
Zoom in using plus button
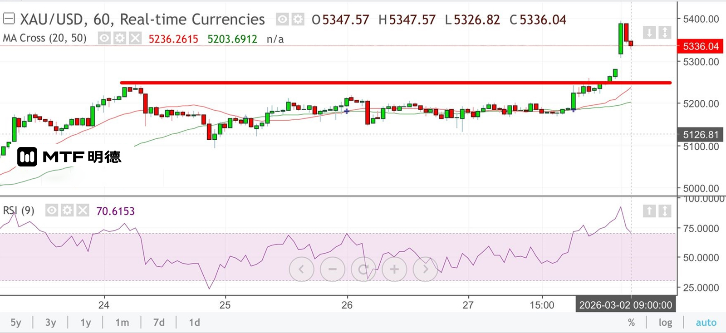(394, 269)
